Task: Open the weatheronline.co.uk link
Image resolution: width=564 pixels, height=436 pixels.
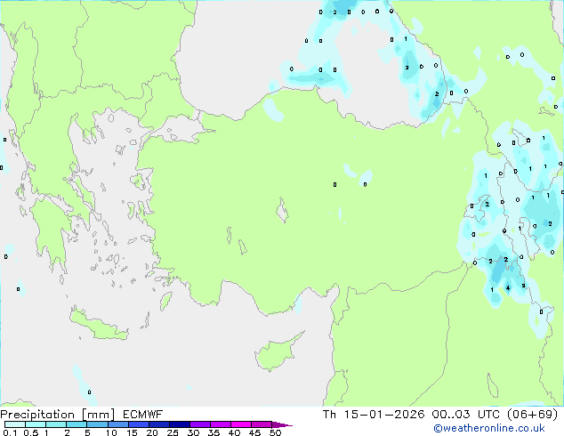Action: coord(488,428)
